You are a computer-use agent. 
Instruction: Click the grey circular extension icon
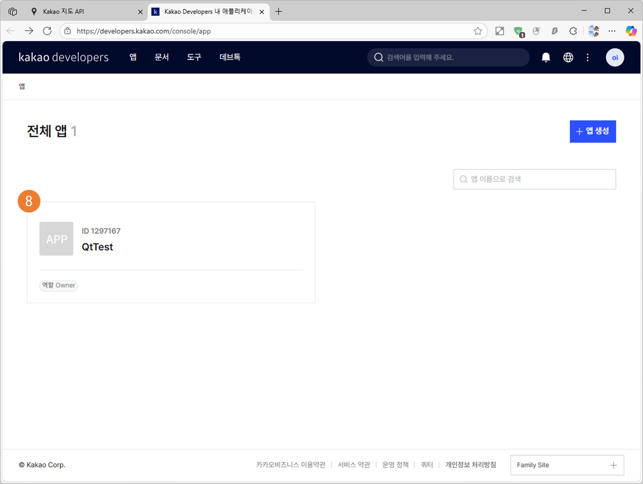[x=536, y=31]
